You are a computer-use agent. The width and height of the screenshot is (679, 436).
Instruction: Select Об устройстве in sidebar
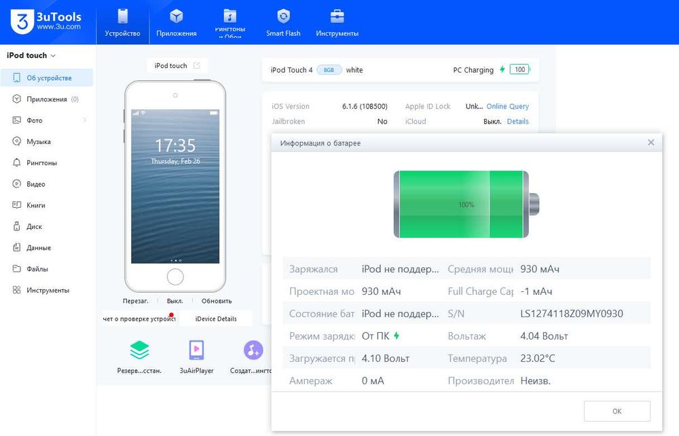[47, 78]
